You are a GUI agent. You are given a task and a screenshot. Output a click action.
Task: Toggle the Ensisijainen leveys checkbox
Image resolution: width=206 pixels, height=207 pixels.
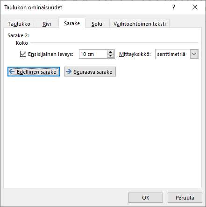(x=23, y=54)
